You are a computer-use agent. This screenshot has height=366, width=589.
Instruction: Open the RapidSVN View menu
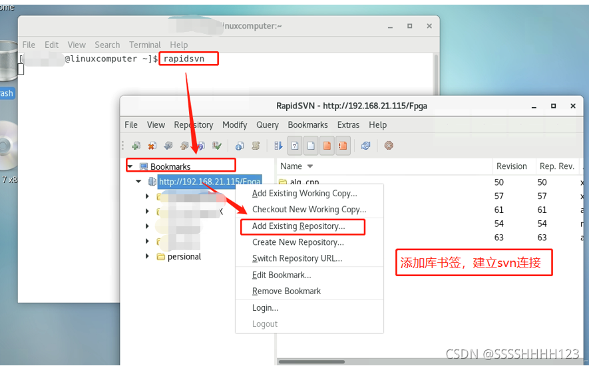point(156,124)
